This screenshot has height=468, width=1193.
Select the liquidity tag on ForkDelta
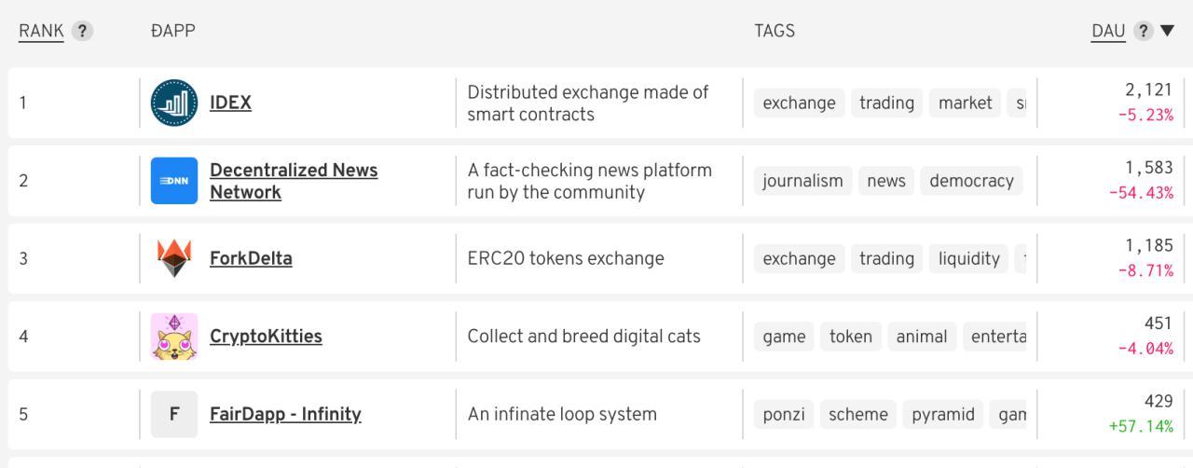click(968, 258)
